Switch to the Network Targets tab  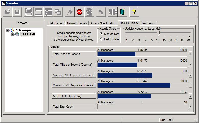[77, 23]
